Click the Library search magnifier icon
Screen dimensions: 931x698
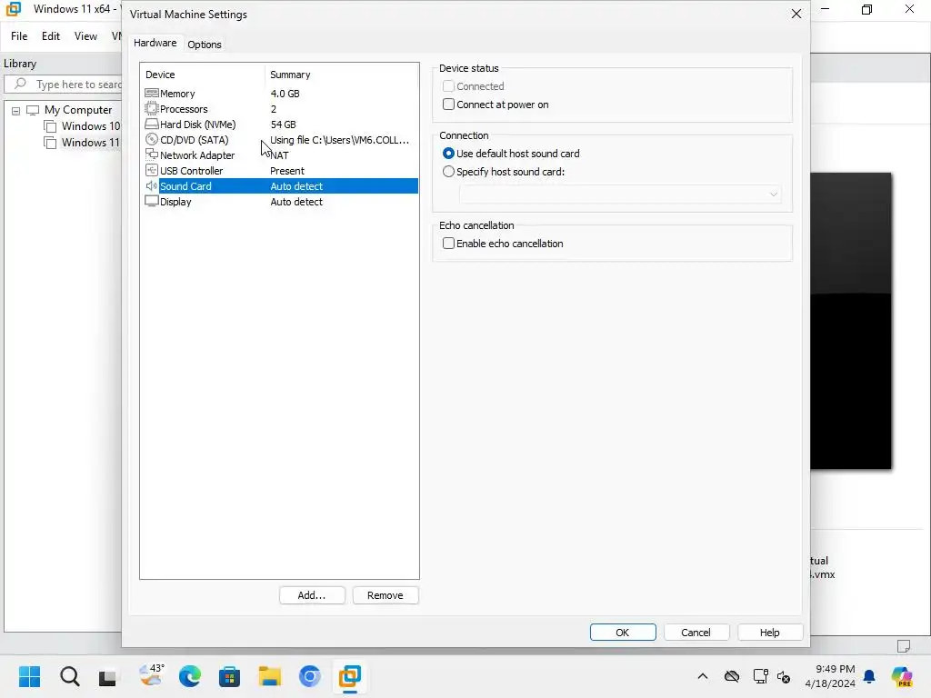click(x=20, y=84)
